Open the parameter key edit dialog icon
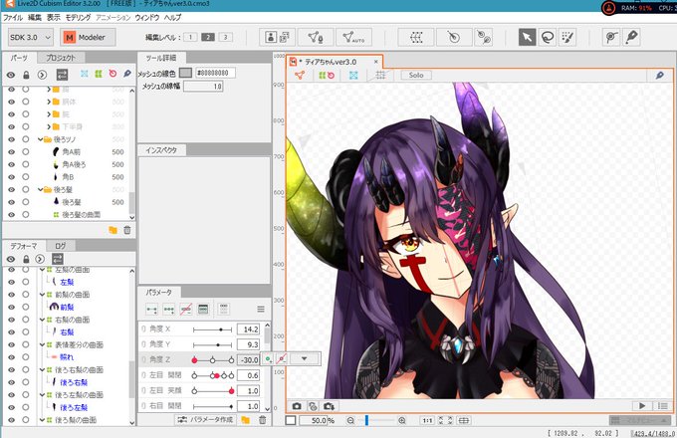This screenshot has height=438, width=677. coord(203,309)
